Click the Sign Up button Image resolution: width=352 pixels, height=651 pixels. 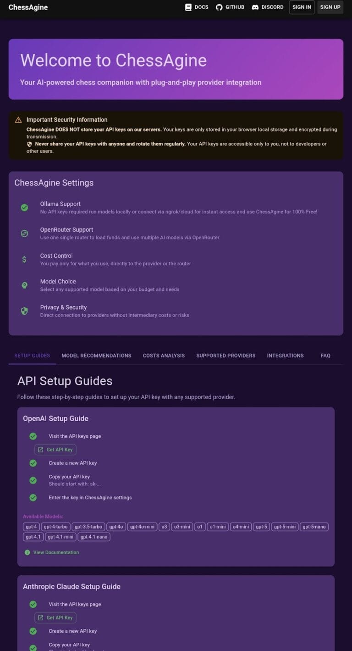pyautogui.click(x=330, y=7)
